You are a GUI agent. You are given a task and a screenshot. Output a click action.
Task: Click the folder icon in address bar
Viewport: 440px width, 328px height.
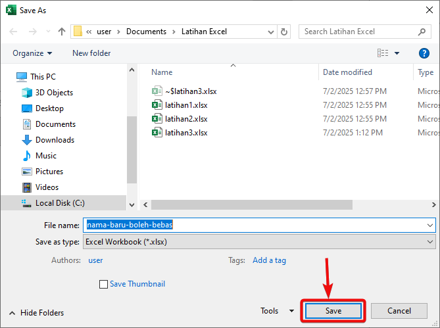click(78, 32)
